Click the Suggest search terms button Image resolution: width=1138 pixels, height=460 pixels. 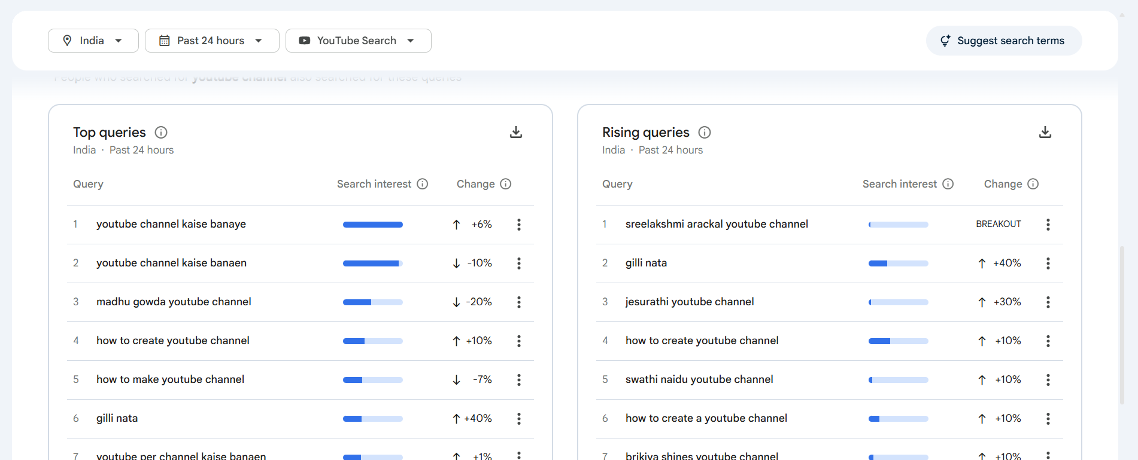pyautogui.click(x=1004, y=41)
